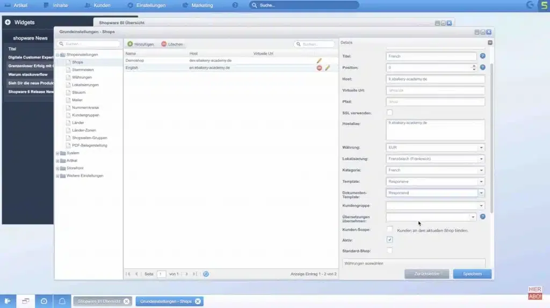Open the Lokalisierung dropdown
Image resolution: width=550 pixels, height=308 pixels.
pyautogui.click(x=481, y=159)
